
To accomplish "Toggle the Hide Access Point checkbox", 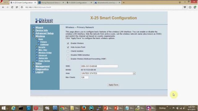I will click(68, 47).
